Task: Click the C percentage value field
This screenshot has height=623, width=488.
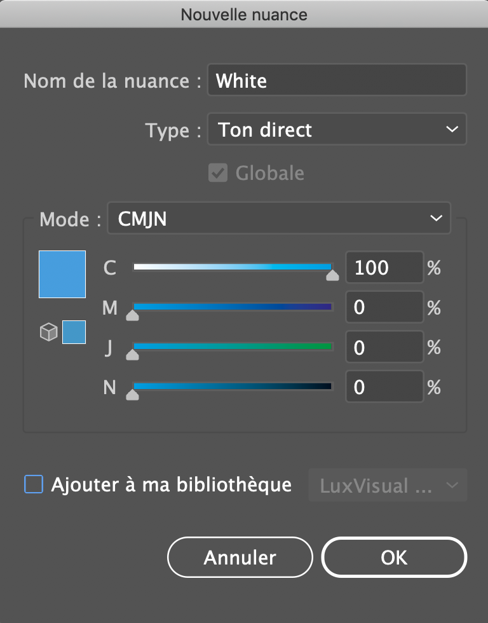Action: pos(384,268)
